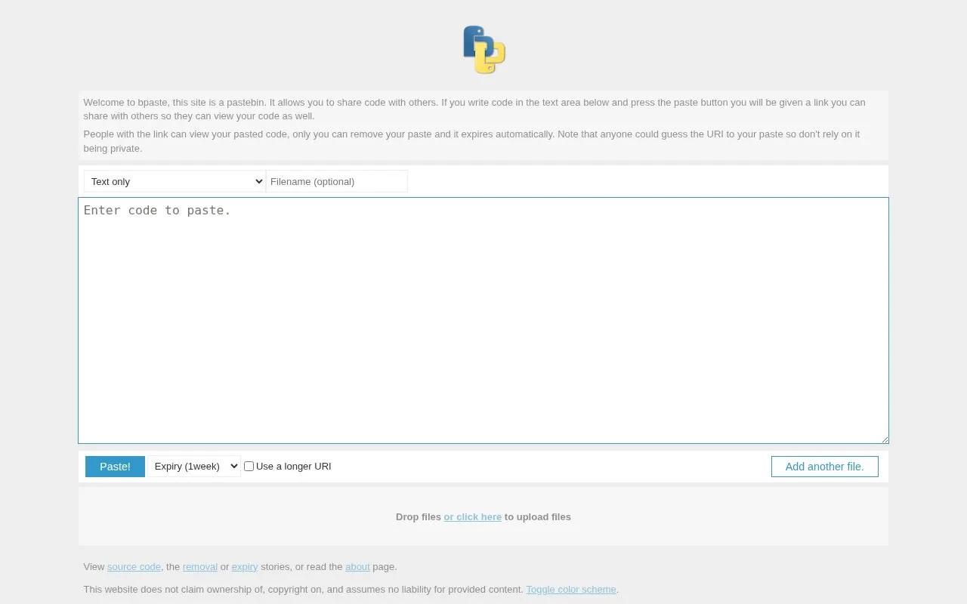Viewport: 967px width, 604px height.
Task: Click the 'Welcome to bpaste' intro paragraph
Action: (x=474, y=109)
